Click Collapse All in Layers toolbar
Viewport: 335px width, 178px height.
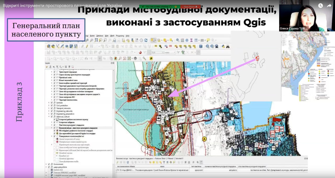(x=69, y=67)
